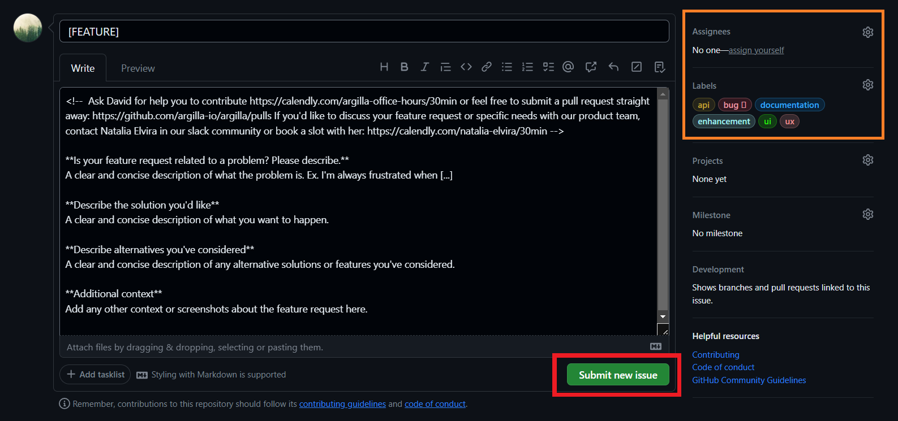This screenshot has height=421, width=898.
Task: Insert a numbered list
Action: point(527,67)
